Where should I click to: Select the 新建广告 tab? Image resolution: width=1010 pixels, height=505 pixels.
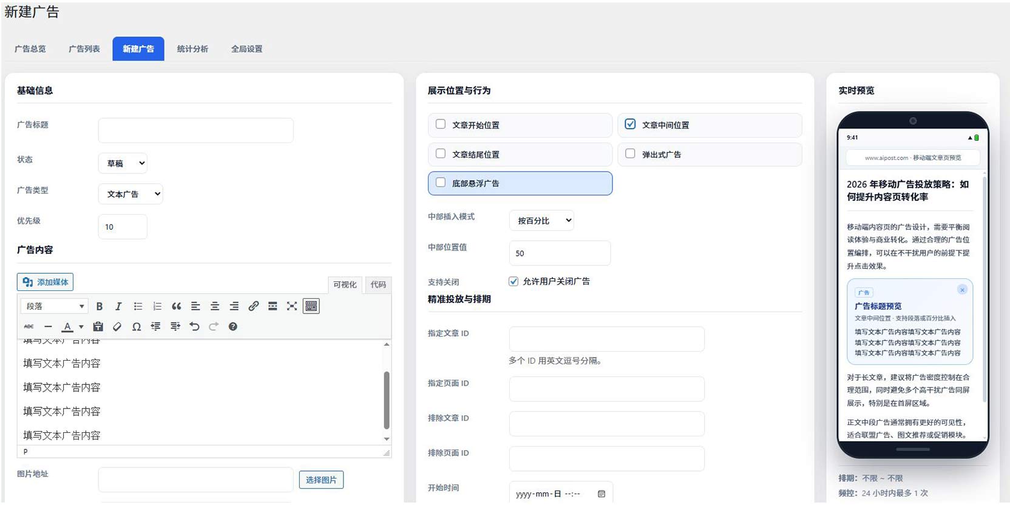tap(138, 49)
